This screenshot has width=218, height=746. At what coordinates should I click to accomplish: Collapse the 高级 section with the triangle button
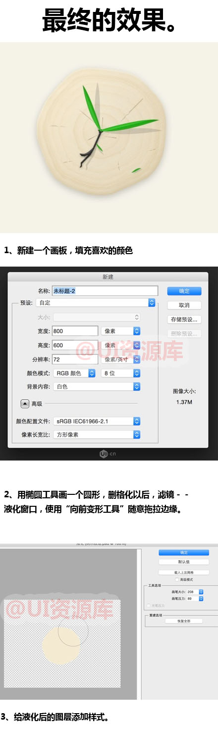[25, 404]
